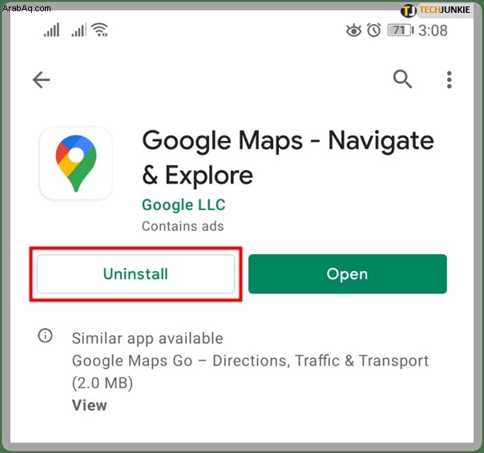Tap the first cellular signal icon
The height and width of the screenshot is (453, 484).
tap(51, 30)
